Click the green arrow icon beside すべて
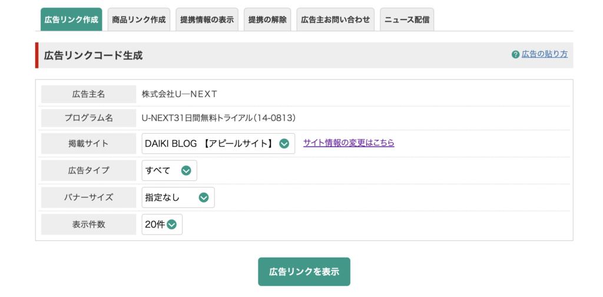The image size is (603, 297). point(186,170)
